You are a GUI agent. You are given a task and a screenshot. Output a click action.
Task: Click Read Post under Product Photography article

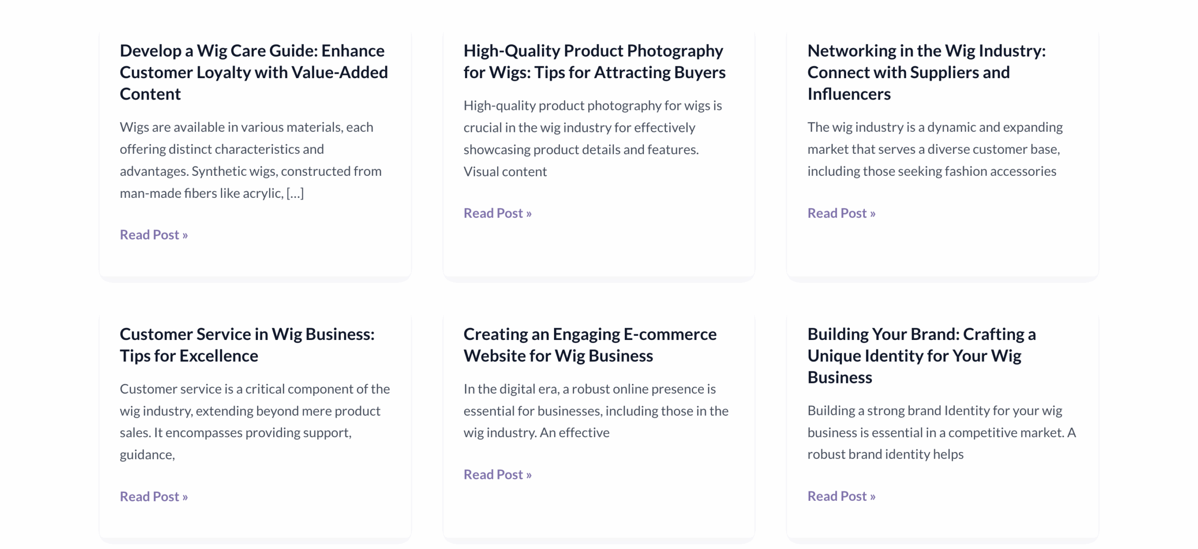click(497, 213)
